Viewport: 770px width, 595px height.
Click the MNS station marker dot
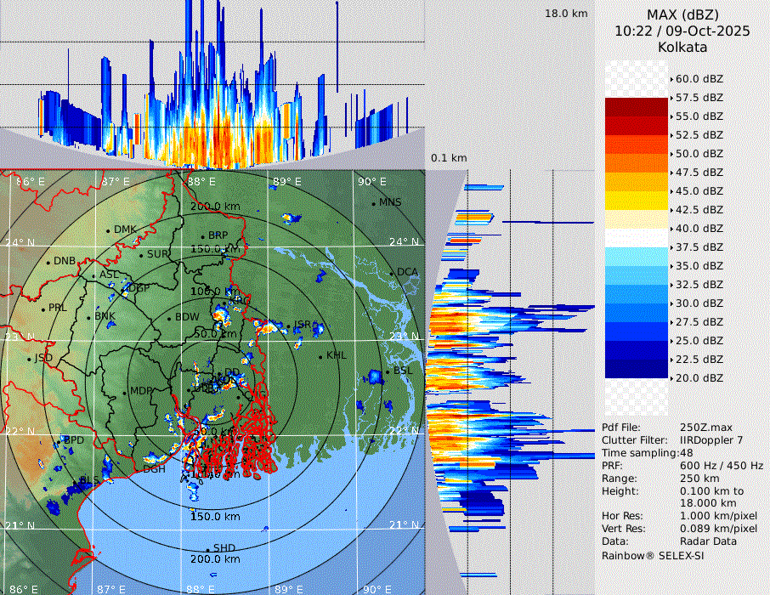pyautogui.click(x=373, y=203)
